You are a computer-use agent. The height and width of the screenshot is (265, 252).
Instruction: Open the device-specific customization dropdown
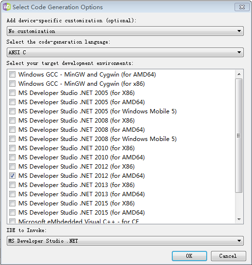click(x=125, y=31)
